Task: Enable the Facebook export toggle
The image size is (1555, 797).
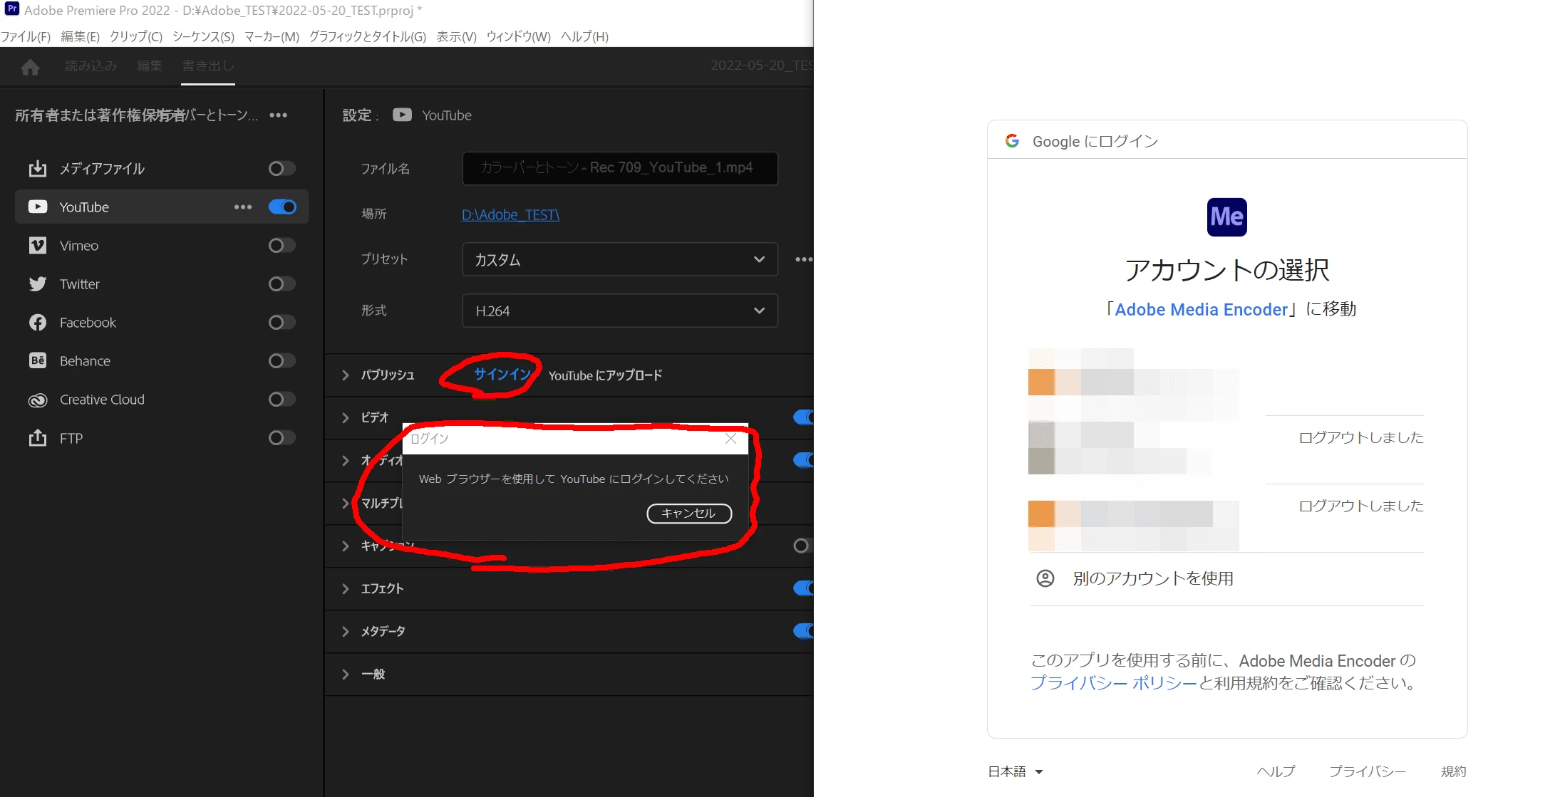Action: (281, 323)
